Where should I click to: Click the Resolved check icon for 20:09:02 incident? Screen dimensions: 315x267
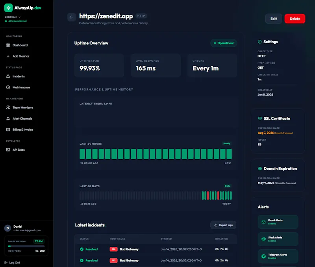(x=82, y=249)
